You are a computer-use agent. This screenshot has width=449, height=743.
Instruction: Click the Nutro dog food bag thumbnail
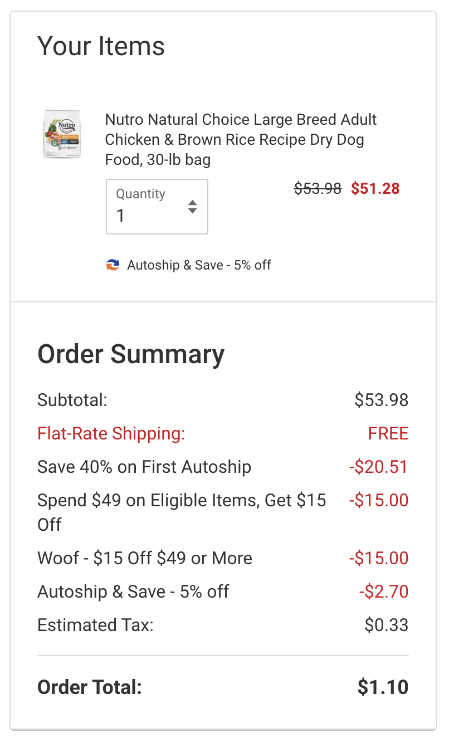tap(63, 134)
